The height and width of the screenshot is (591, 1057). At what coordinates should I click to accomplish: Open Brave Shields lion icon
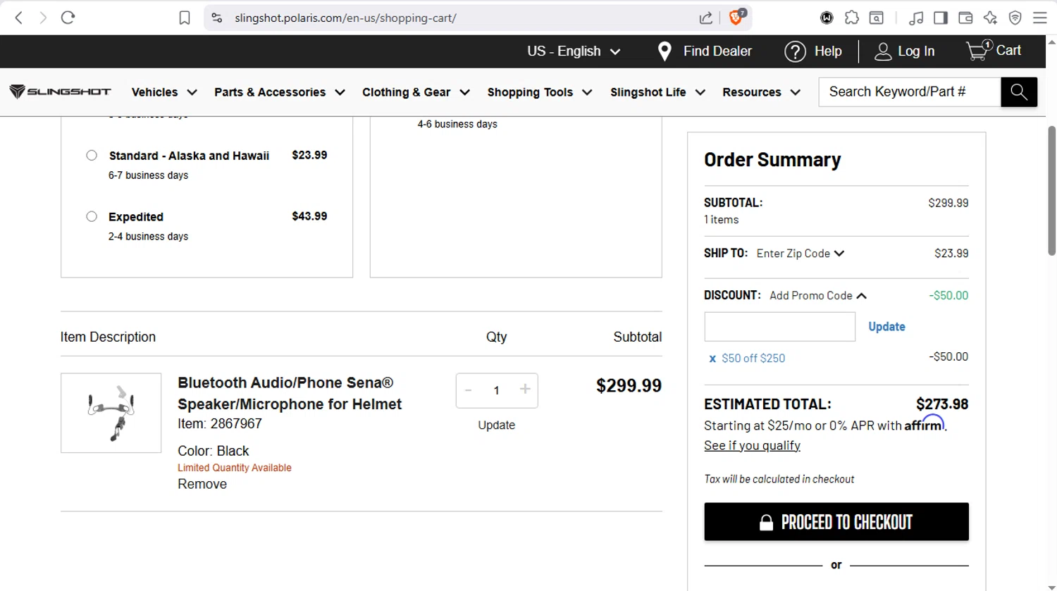736,17
